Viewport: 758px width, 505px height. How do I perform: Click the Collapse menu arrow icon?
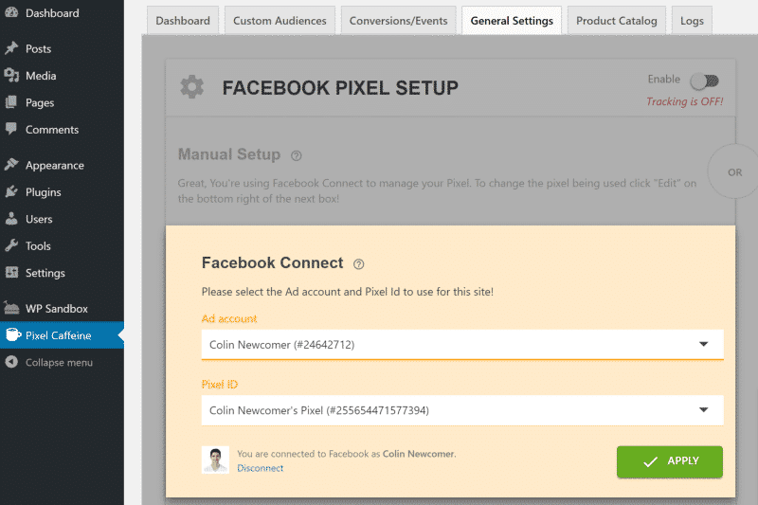11,362
